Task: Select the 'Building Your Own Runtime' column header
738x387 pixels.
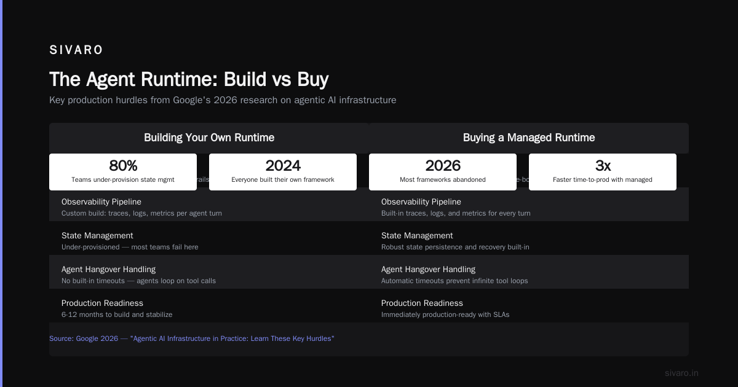Action: click(x=209, y=138)
